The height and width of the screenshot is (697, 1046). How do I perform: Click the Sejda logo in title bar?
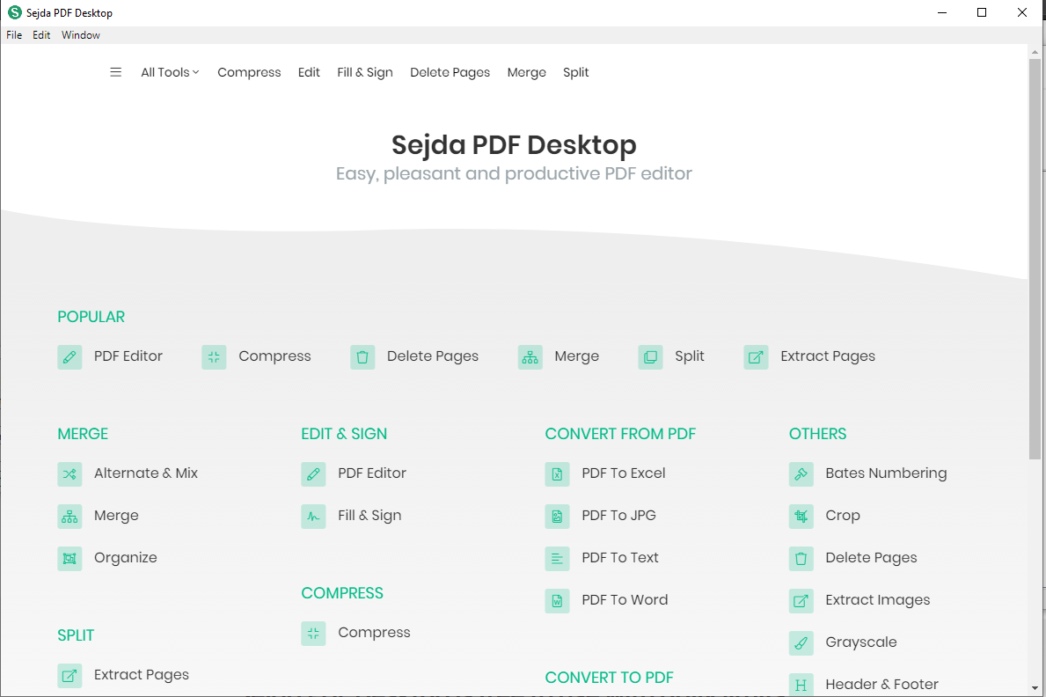pos(15,12)
